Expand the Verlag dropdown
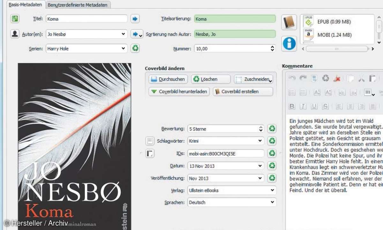The width and height of the screenshot is (383, 230). 272,190
